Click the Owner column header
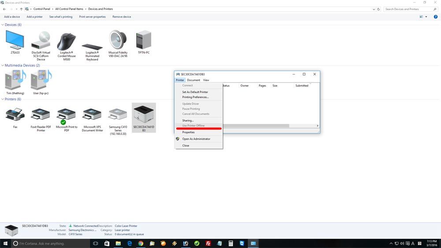 coord(244,85)
